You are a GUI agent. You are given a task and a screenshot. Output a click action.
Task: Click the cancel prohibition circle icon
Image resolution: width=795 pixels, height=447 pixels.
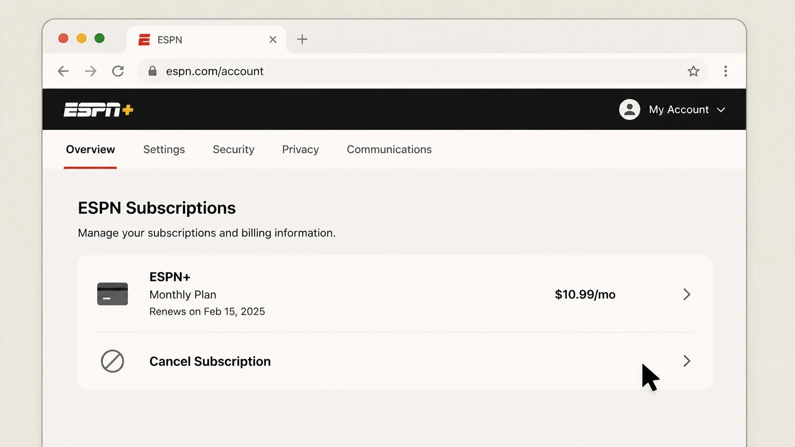pyautogui.click(x=112, y=361)
